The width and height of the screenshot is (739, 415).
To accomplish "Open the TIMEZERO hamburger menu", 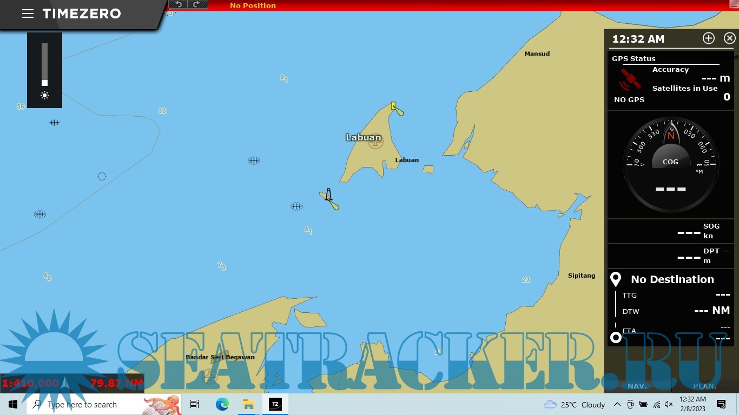I will pyautogui.click(x=28, y=14).
